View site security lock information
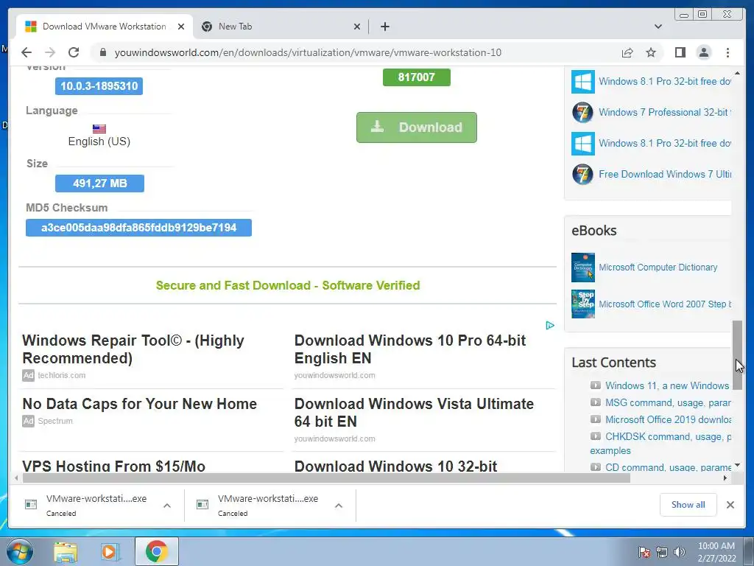The width and height of the screenshot is (754, 566). pyautogui.click(x=102, y=52)
